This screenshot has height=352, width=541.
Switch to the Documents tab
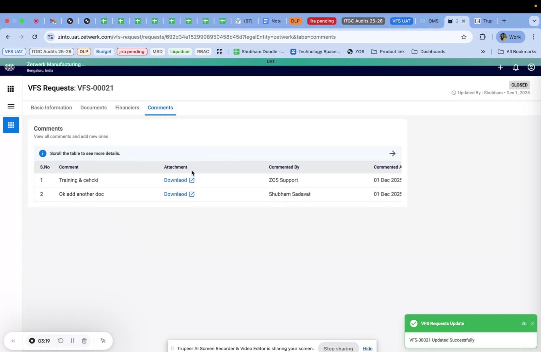click(93, 107)
